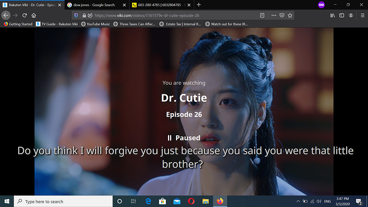Open the YouTube Music bookmark
This screenshot has height=207, width=368.
(95, 24)
